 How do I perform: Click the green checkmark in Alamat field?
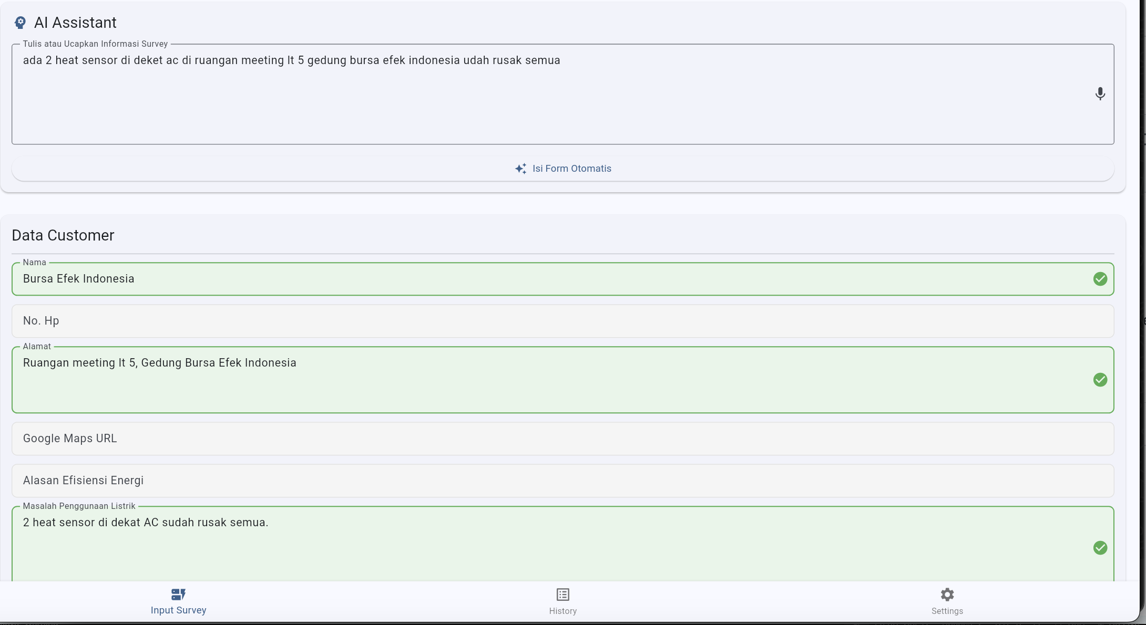click(1100, 380)
